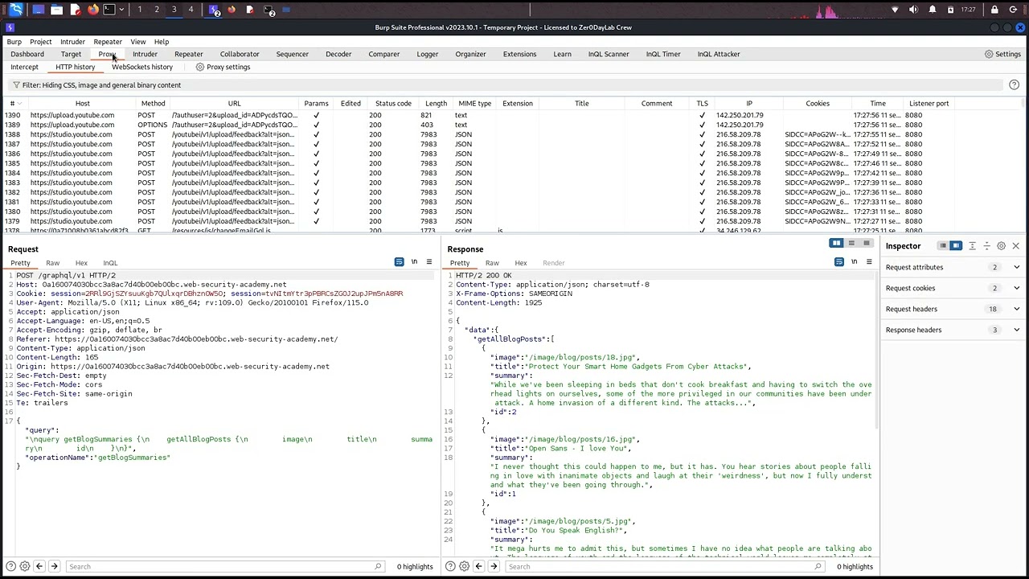Launch Firefox from the top panel
The height and width of the screenshot is (579, 1029).
tap(92, 10)
